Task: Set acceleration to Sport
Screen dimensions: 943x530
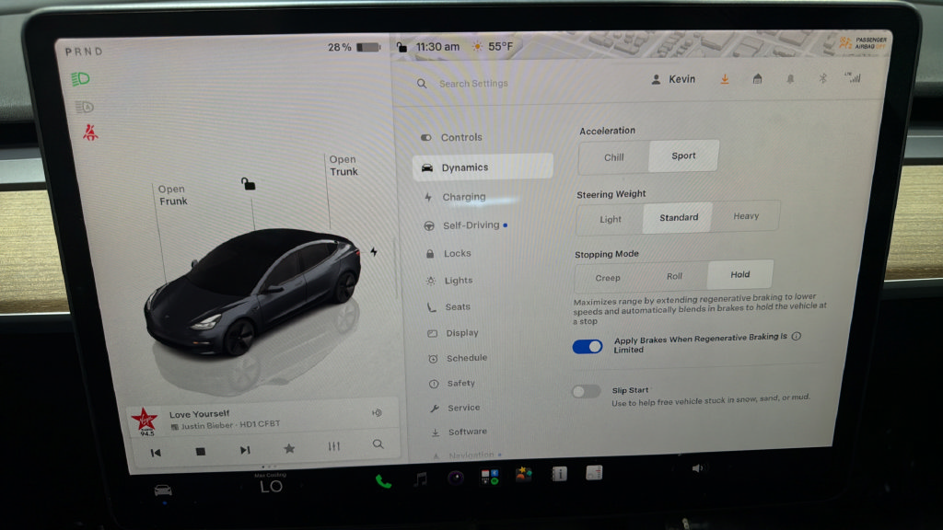Action: pyautogui.click(x=683, y=156)
